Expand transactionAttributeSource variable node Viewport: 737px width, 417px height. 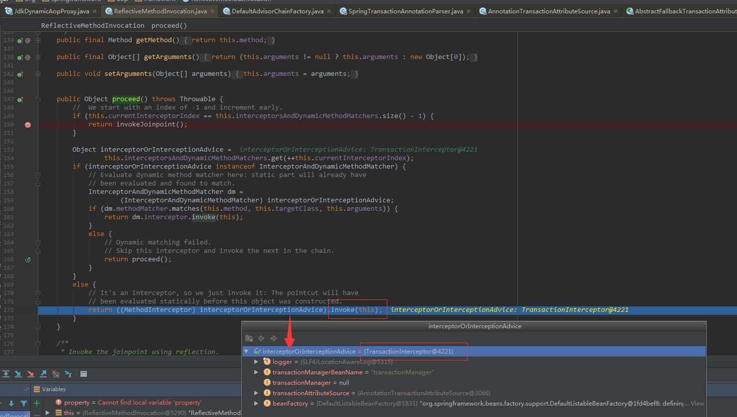pyautogui.click(x=256, y=393)
